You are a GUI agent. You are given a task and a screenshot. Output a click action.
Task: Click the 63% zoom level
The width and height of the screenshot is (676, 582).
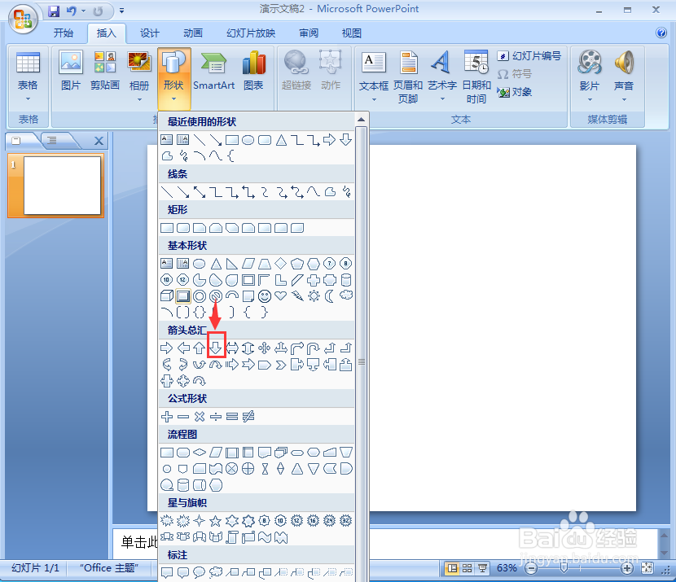(x=507, y=568)
